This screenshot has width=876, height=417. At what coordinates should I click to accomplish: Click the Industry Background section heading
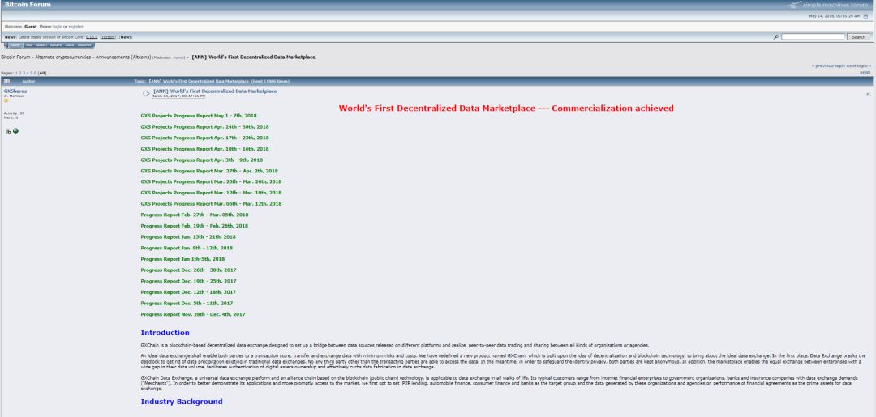182,402
